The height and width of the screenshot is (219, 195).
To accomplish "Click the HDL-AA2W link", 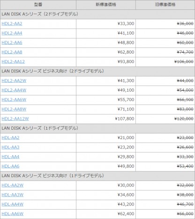I will [x=13, y=185].
